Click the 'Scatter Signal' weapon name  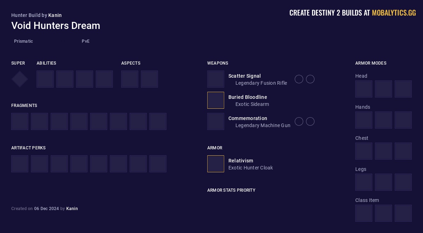point(245,76)
